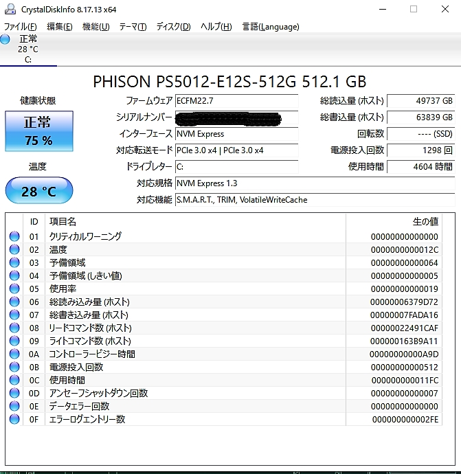Click the blue status circle for drive C:

pos(5,39)
